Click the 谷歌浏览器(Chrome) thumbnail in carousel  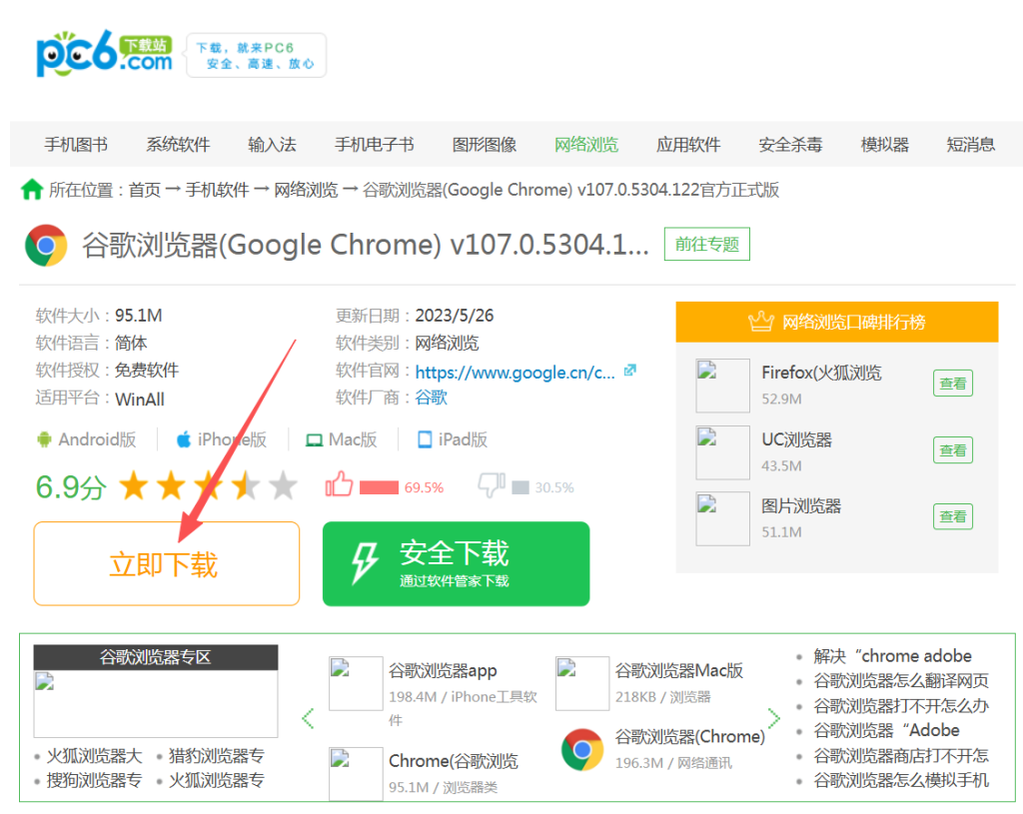coord(582,749)
